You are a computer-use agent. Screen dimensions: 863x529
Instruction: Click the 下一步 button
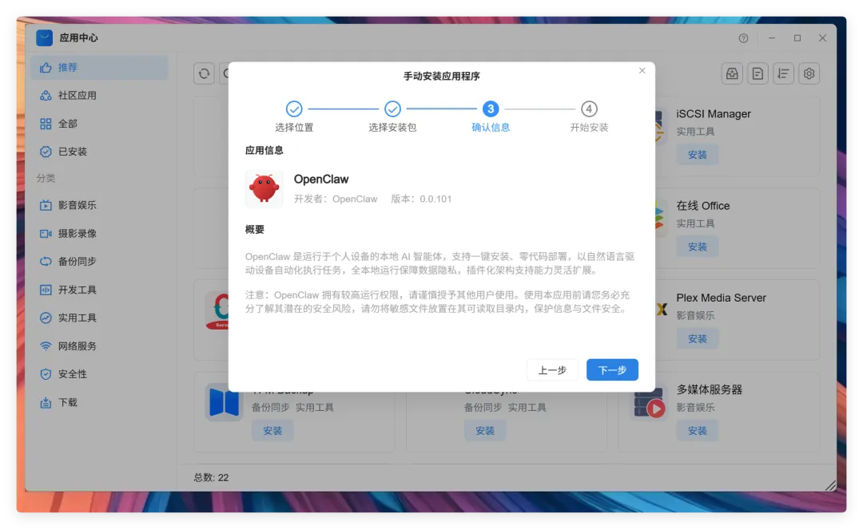[612, 369]
